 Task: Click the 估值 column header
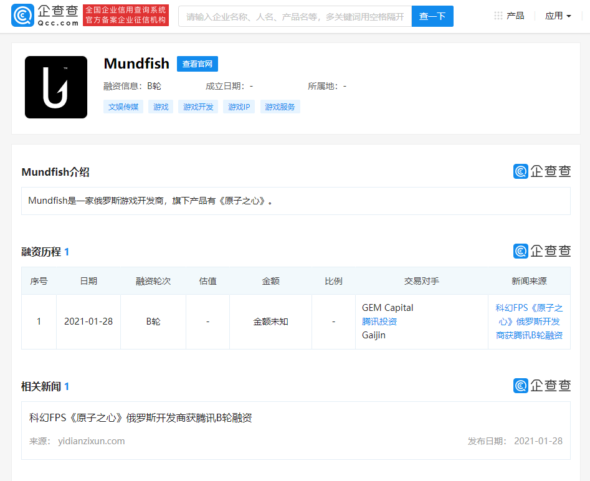tap(207, 281)
